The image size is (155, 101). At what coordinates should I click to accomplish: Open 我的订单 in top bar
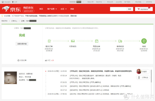click(x=90, y=2)
